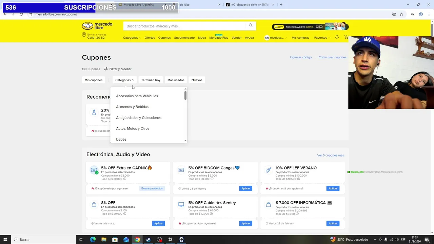Expand the Categorías header menu

(132, 38)
